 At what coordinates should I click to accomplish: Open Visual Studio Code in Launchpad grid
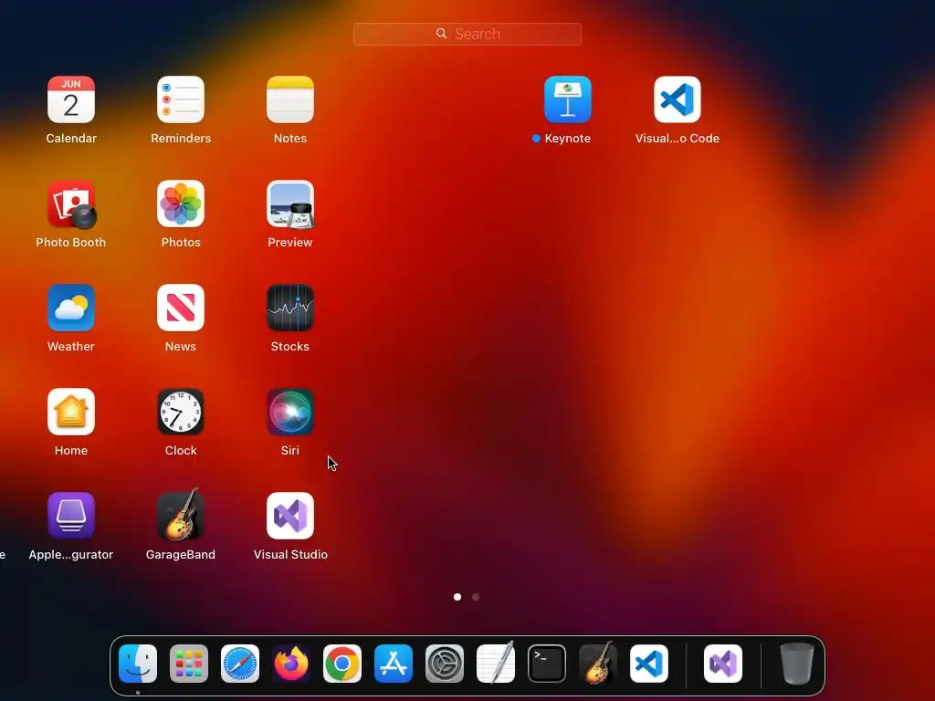tap(678, 99)
